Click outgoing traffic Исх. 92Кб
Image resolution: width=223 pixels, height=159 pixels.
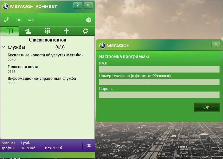pyautogui.click(x=54, y=148)
